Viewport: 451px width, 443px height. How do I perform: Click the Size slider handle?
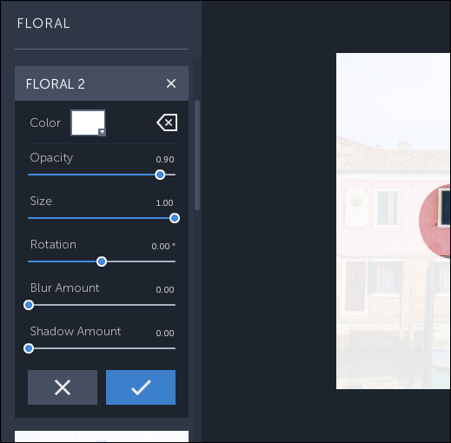[x=175, y=218]
